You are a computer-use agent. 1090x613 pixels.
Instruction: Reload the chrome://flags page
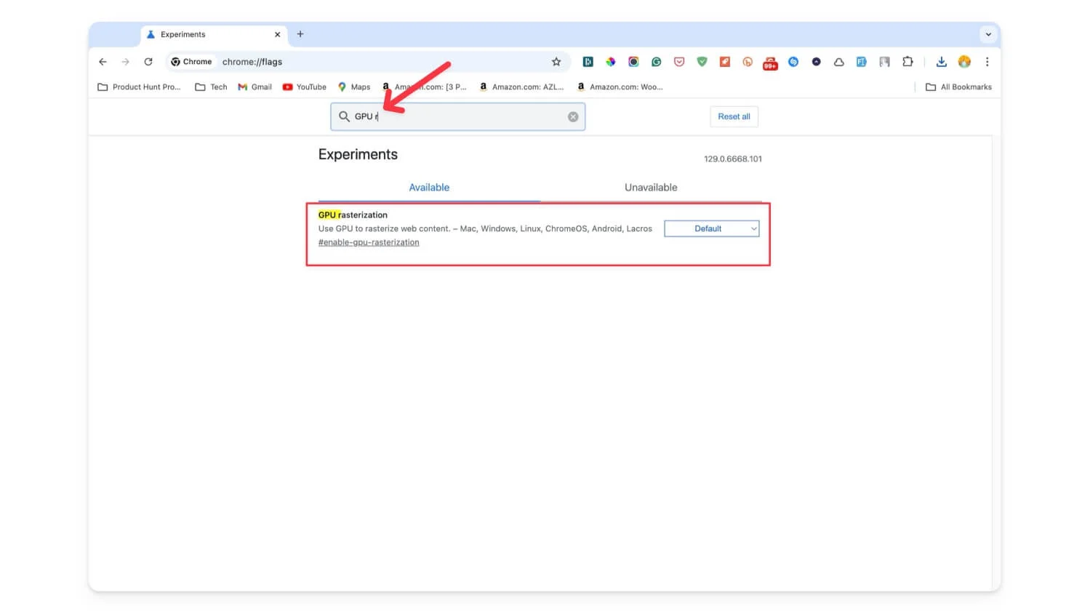point(148,62)
